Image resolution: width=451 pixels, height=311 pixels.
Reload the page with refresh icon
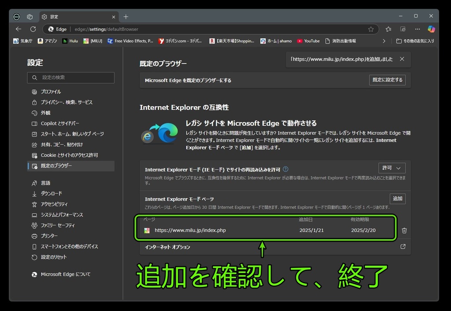coord(33,29)
